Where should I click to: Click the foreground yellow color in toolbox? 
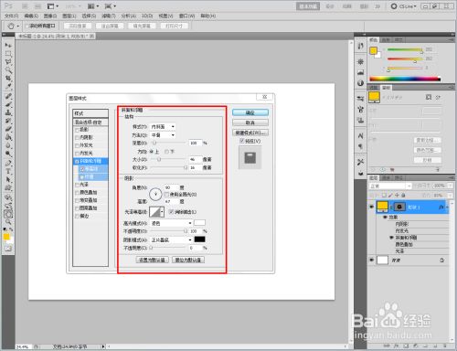6,237
